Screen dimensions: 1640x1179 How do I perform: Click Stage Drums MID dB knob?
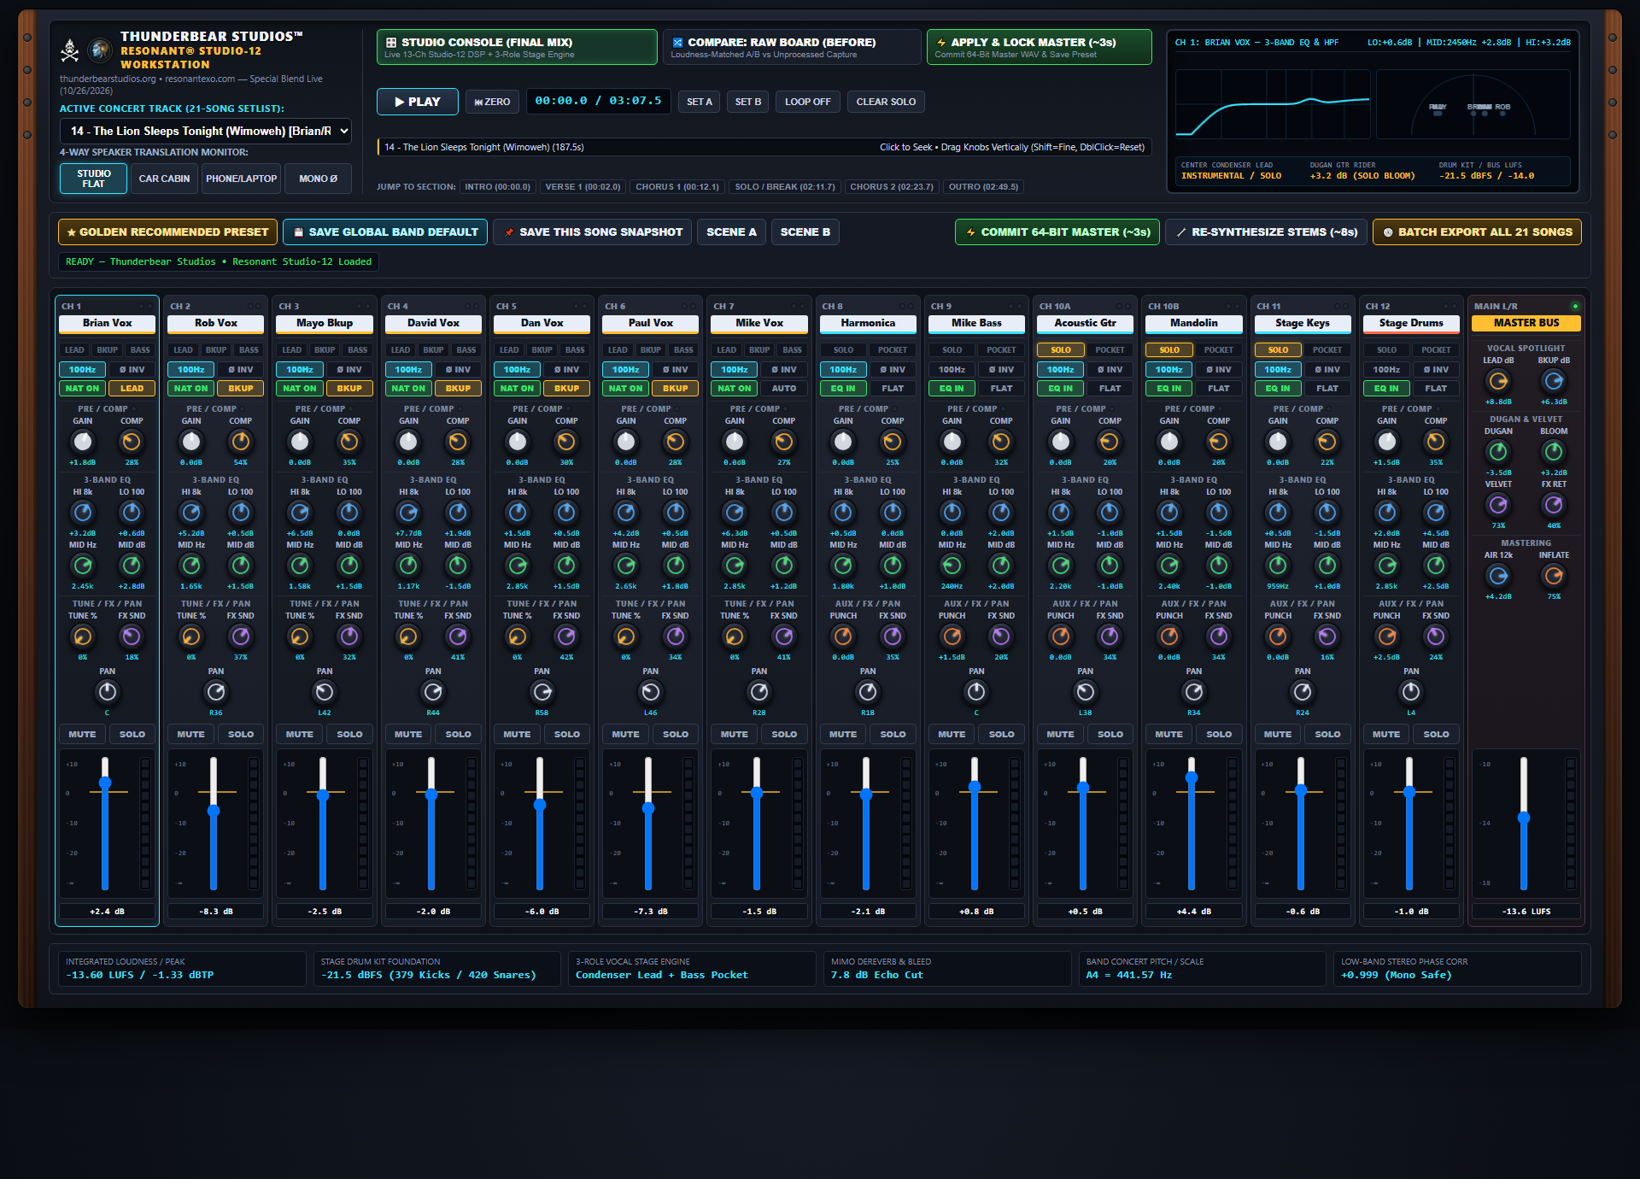pos(1436,566)
